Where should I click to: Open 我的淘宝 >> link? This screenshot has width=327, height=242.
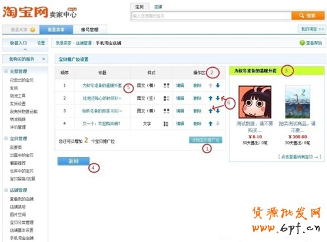[312, 29]
